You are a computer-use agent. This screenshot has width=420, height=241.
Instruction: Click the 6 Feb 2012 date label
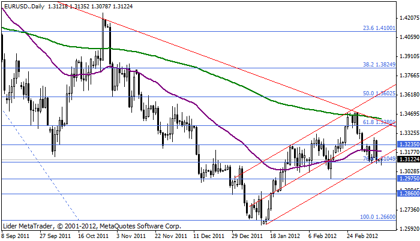pyautogui.click(x=323, y=236)
